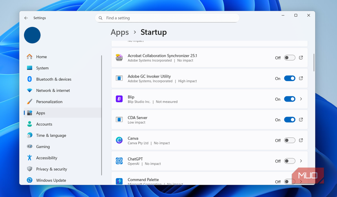Open Time & language settings

[x=62, y=135]
